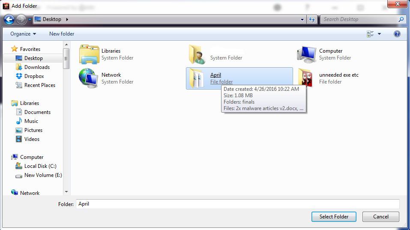Select the Network system folder icon
Screen dimensions: 410x230
coord(89,78)
